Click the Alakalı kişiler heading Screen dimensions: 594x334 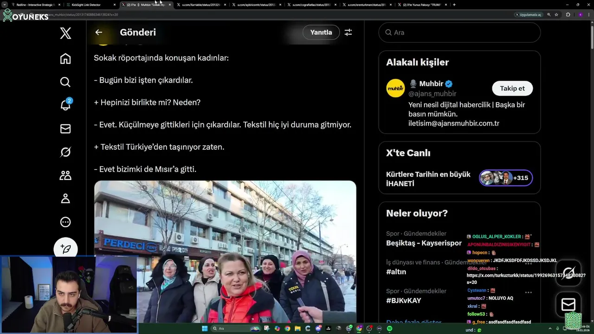[417, 62]
